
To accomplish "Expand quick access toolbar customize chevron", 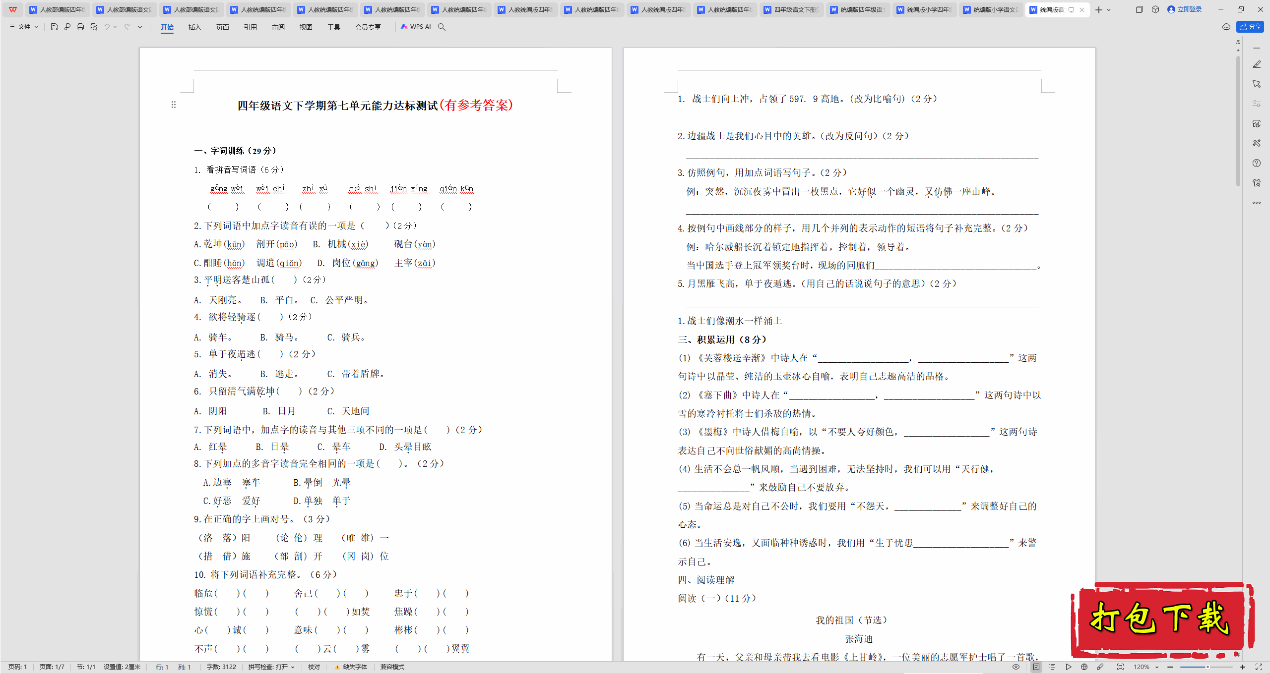I will coord(140,27).
